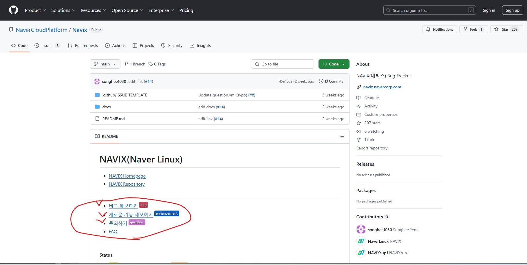Click the purple question label badge
Viewport: 527px width, 265px height.
point(137,222)
